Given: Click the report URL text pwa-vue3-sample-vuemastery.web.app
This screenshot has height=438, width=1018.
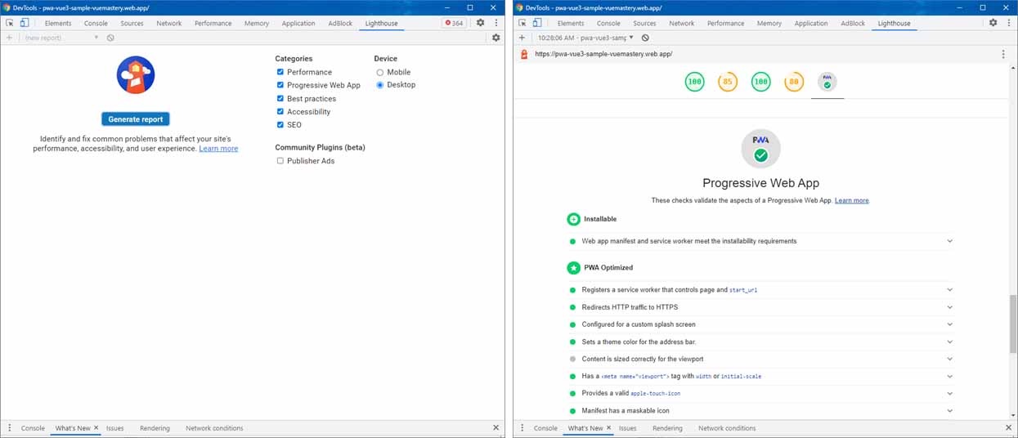Looking at the screenshot, I should (603, 54).
